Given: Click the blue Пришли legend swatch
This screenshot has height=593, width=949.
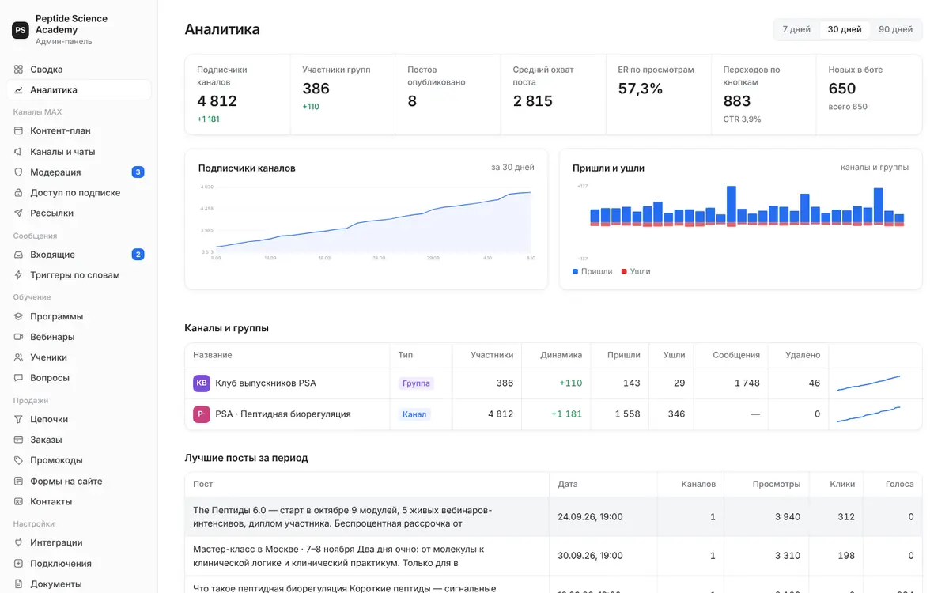Looking at the screenshot, I should click(576, 271).
